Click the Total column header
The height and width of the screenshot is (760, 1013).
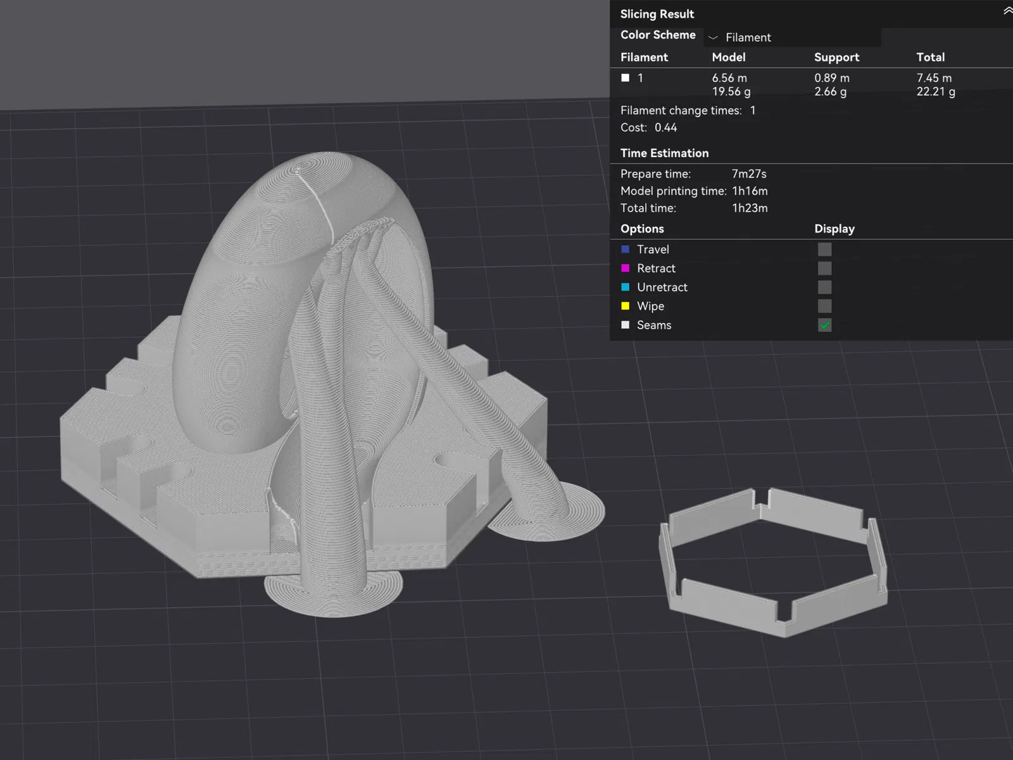930,57
